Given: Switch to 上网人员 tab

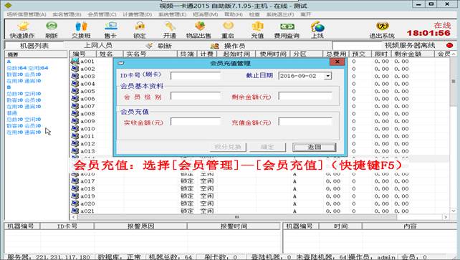Looking at the screenshot, I should (x=98, y=45).
